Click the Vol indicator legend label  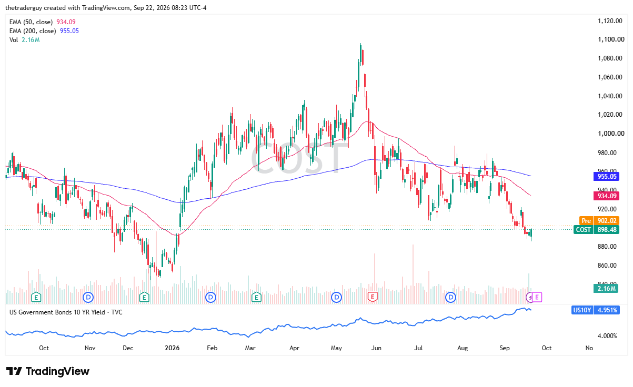click(14, 39)
